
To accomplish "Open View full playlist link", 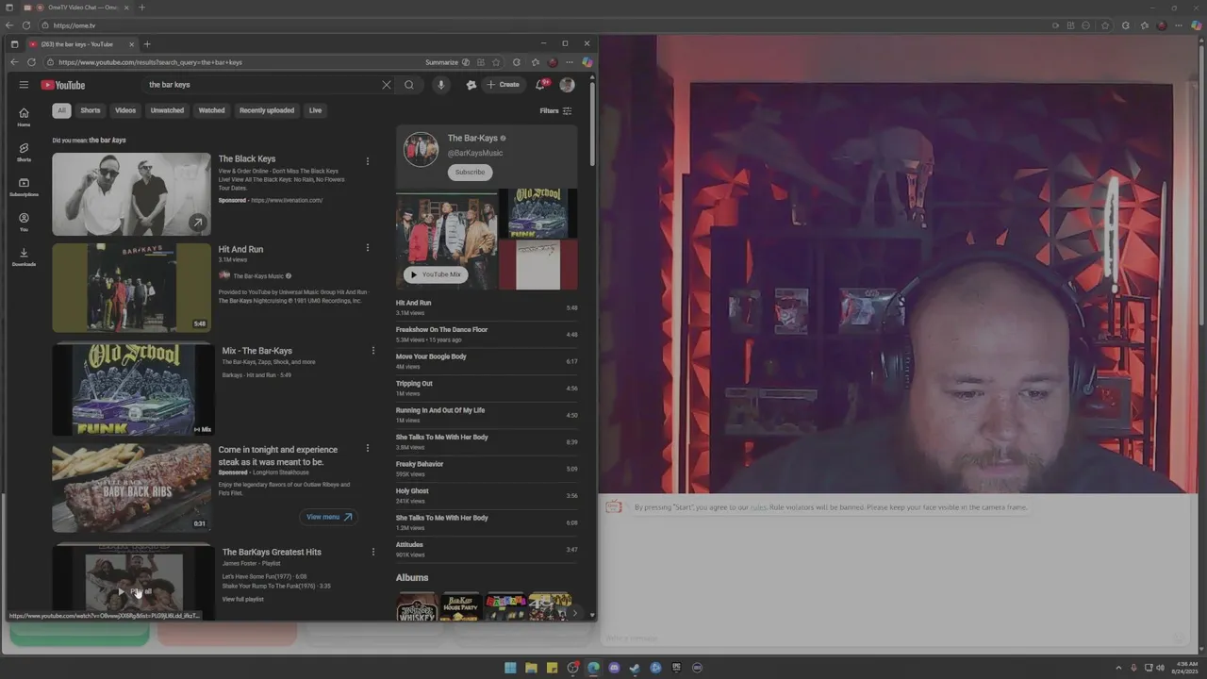I will coord(242,600).
